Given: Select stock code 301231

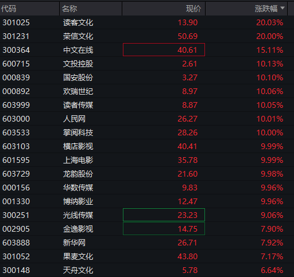Looking at the screenshot, I should 16,36.
